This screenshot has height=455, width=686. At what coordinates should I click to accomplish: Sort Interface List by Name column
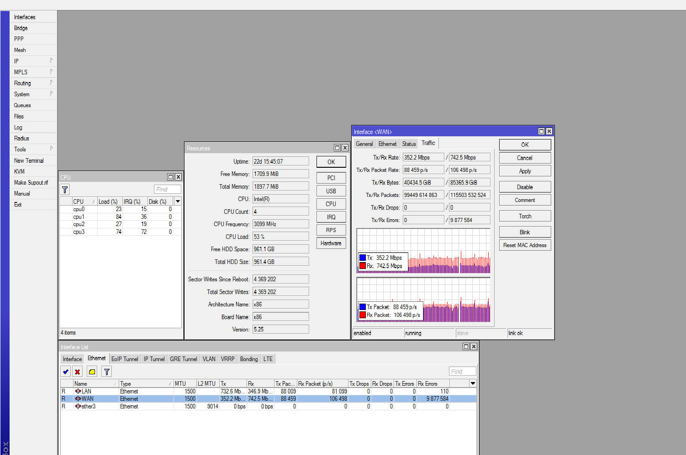pos(95,383)
